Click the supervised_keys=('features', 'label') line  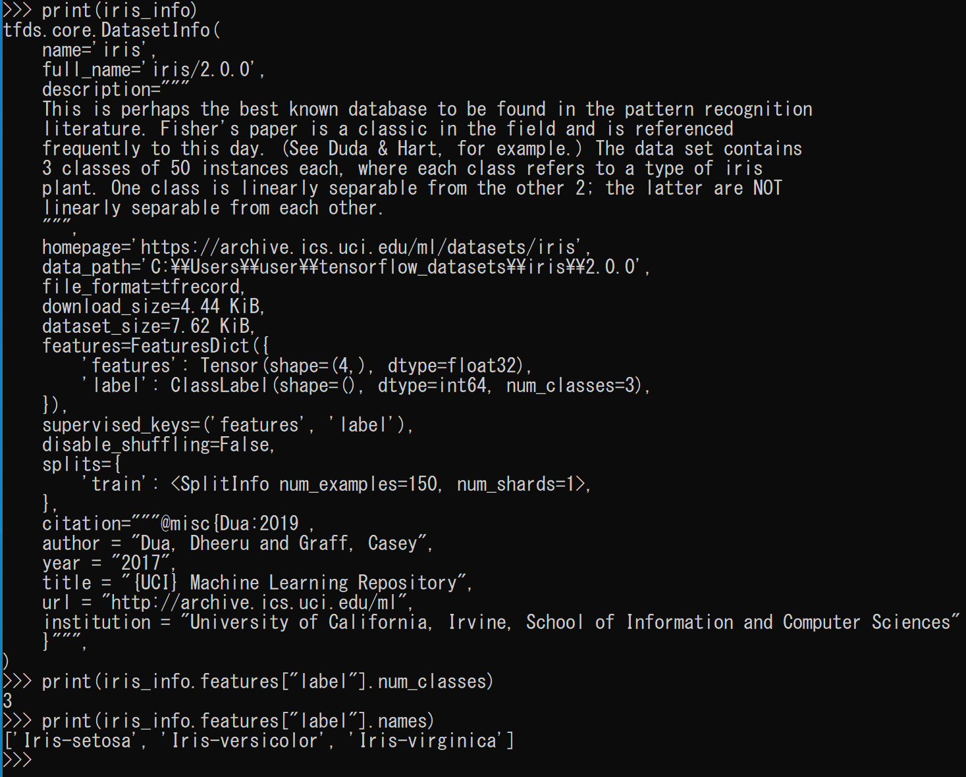pyautogui.click(x=228, y=425)
